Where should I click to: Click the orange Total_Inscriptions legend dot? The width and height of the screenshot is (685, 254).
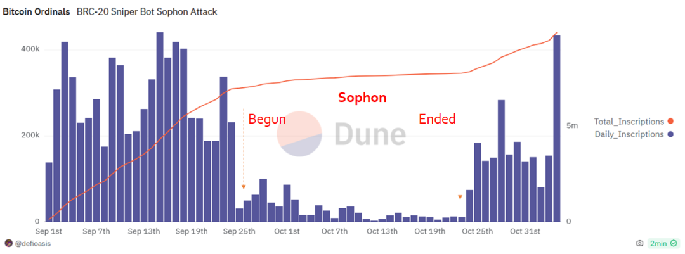pyautogui.click(x=670, y=121)
